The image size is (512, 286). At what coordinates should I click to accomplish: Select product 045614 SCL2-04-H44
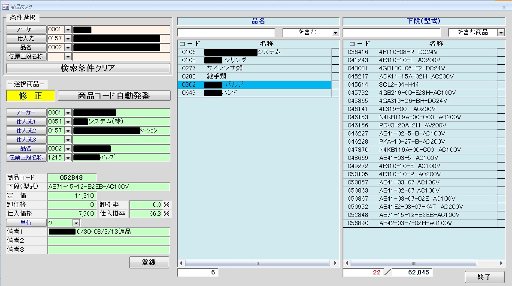(421, 84)
